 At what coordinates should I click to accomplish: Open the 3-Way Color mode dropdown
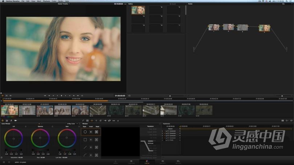tap(72, 124)
